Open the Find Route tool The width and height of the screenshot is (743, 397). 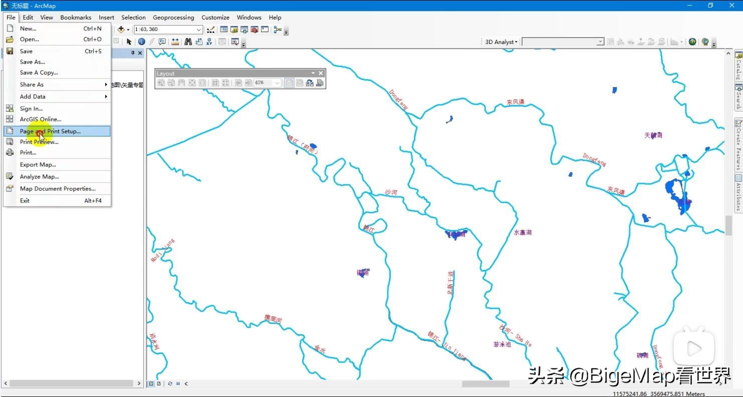(x=199, y=41)
